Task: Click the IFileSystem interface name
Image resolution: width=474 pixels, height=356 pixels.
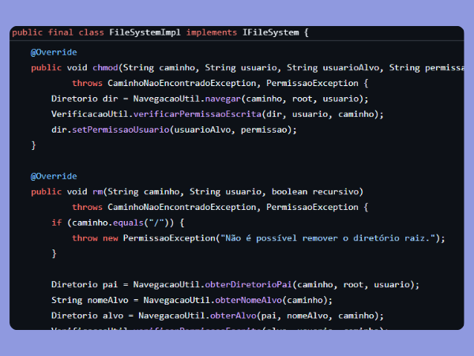Action: pyautogui.click(x=272, y=32)
